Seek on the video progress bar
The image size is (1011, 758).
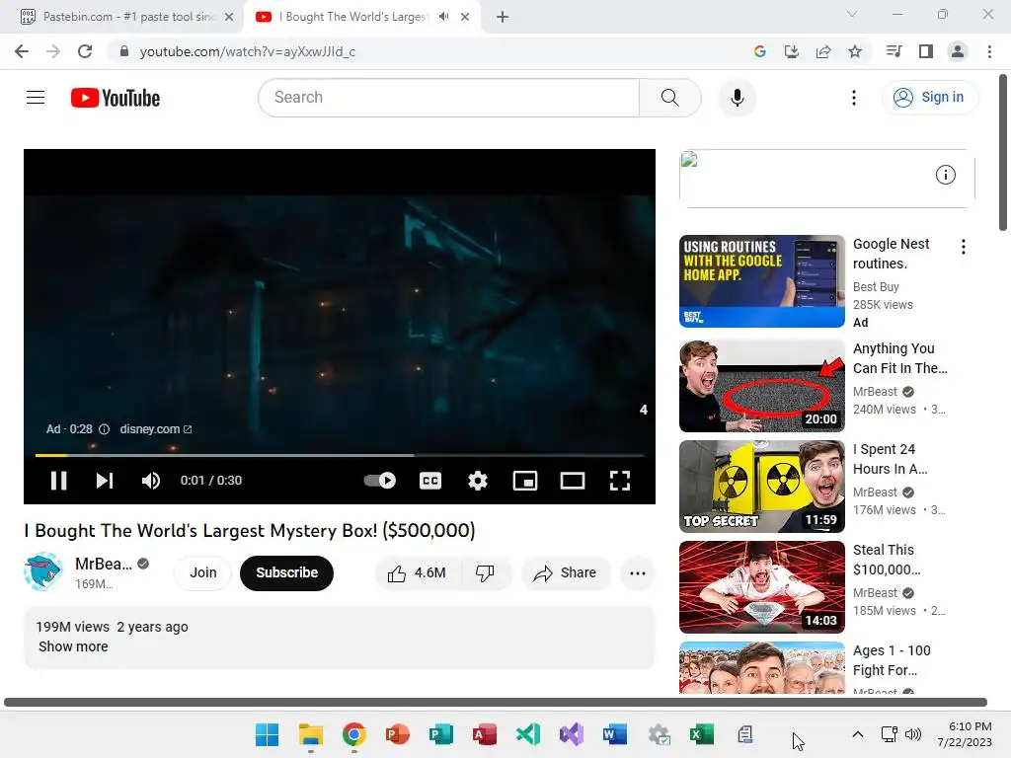point(340,456)
